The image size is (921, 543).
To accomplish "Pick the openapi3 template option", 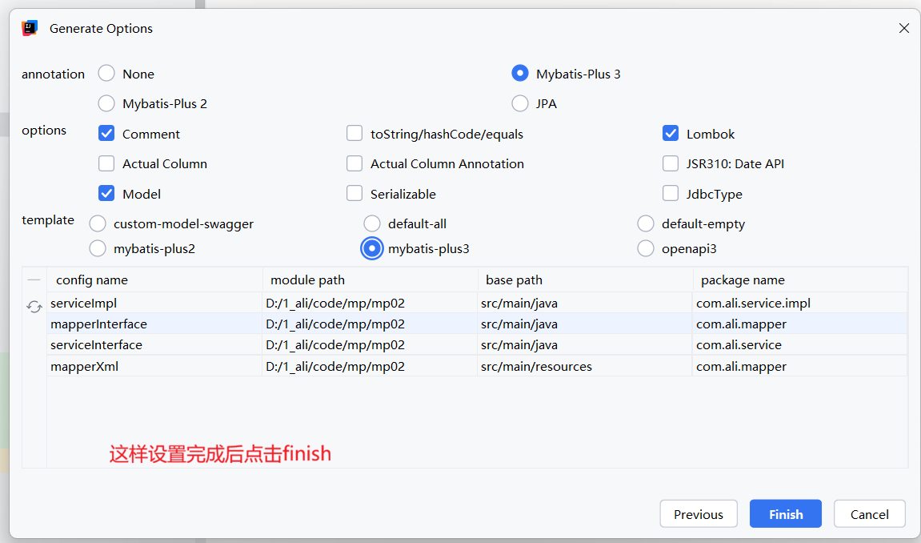I will coord(646,248).
